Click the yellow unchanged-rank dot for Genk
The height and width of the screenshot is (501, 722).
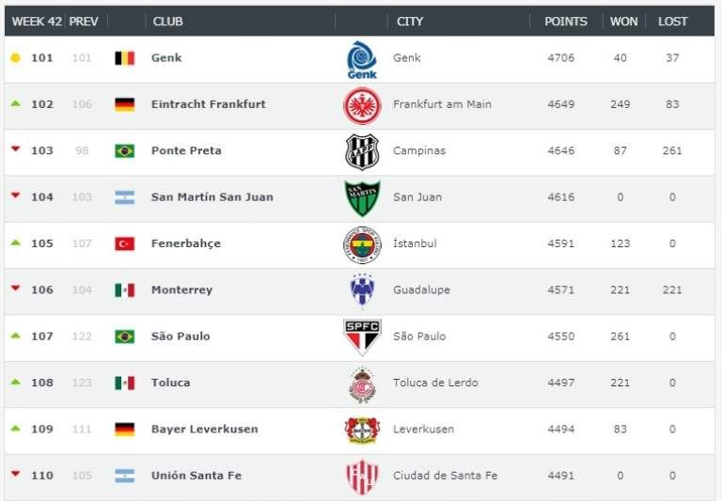point(15,58)
